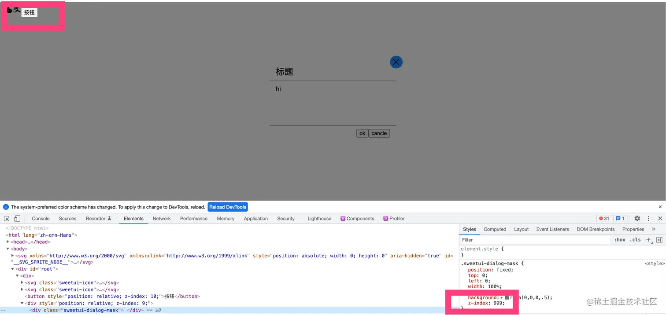
Task: Collapse the plain div node under root
Action: 17,276
